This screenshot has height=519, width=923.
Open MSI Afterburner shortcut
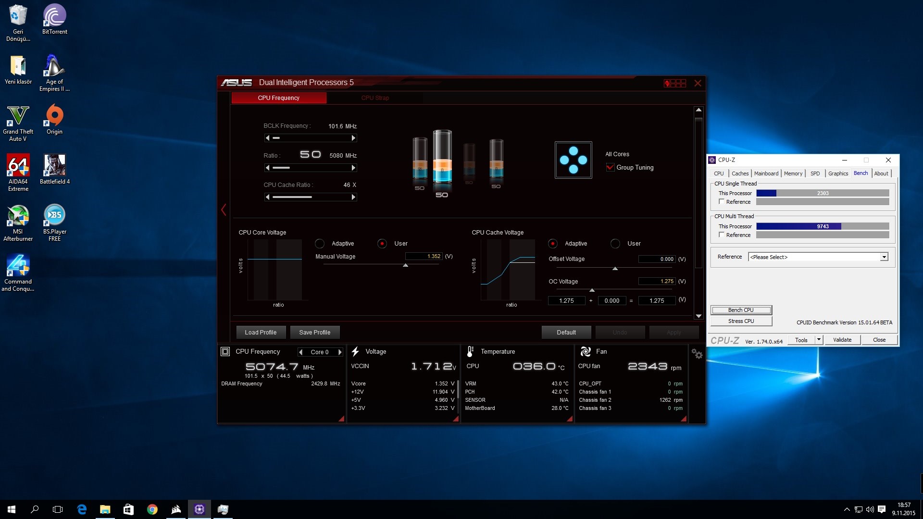[x=18, y=223]
